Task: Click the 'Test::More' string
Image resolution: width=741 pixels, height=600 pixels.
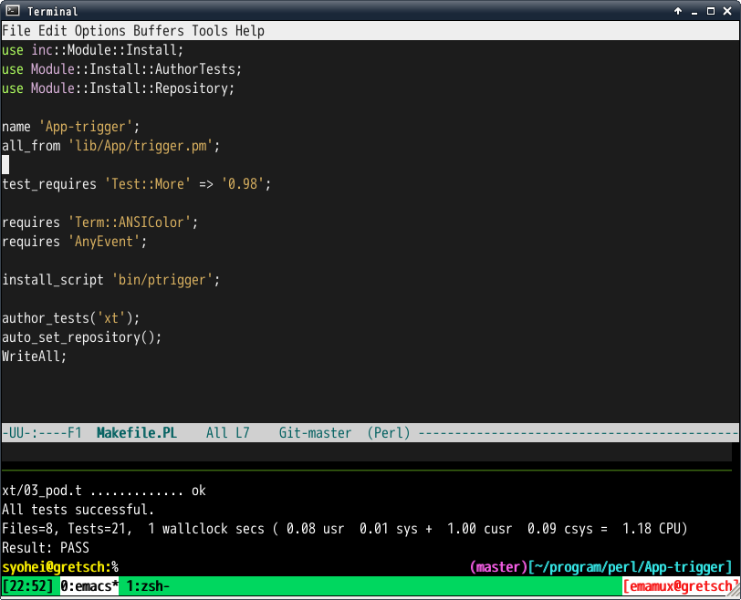Action: (148, 183)
